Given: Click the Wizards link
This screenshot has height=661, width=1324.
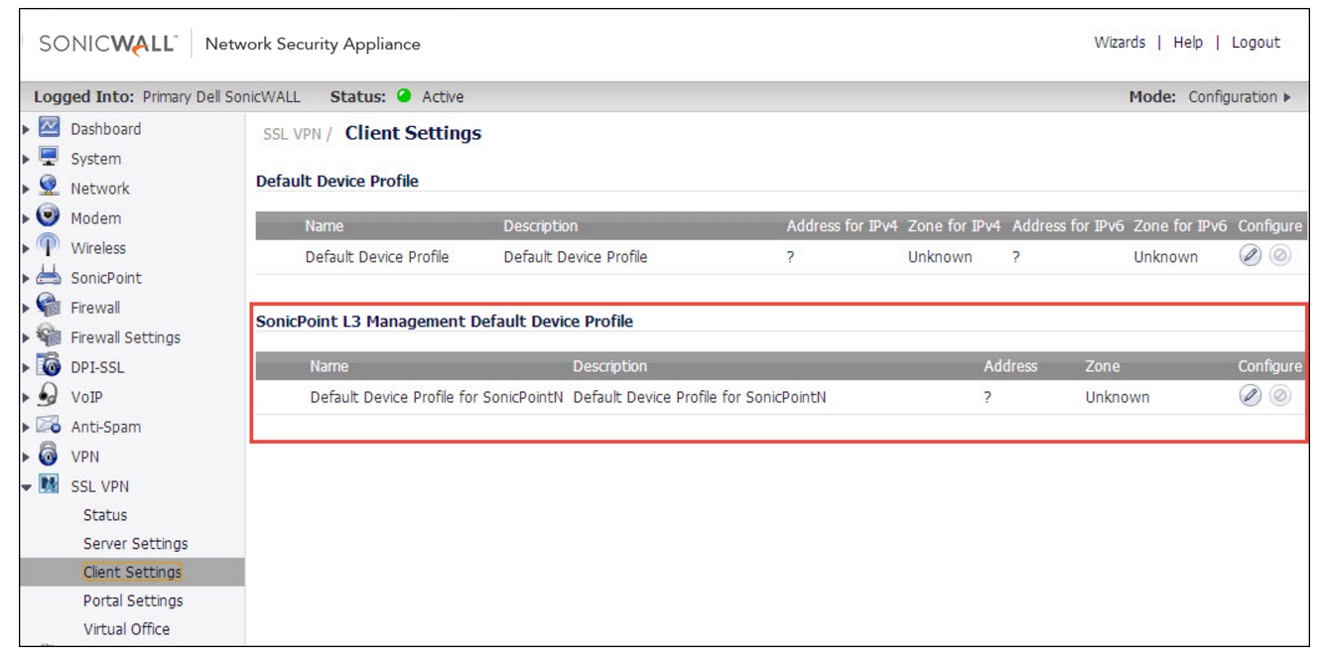Looking at the screenshot, I should tap(1120, 43).
